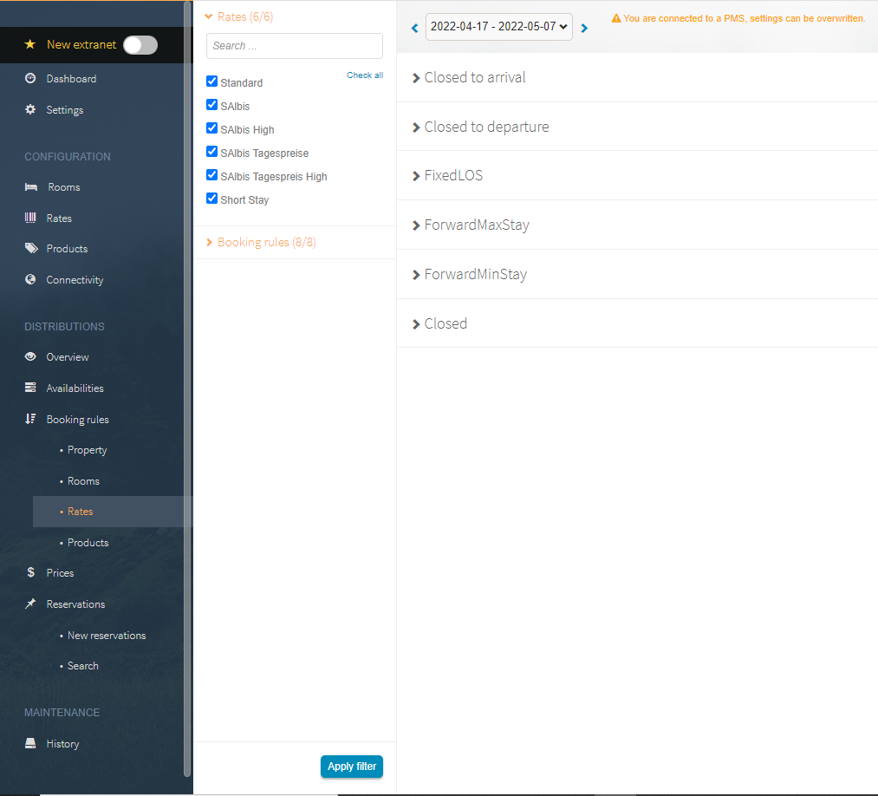
Task: Click the Connectivity globe icon
Action: 30,280
